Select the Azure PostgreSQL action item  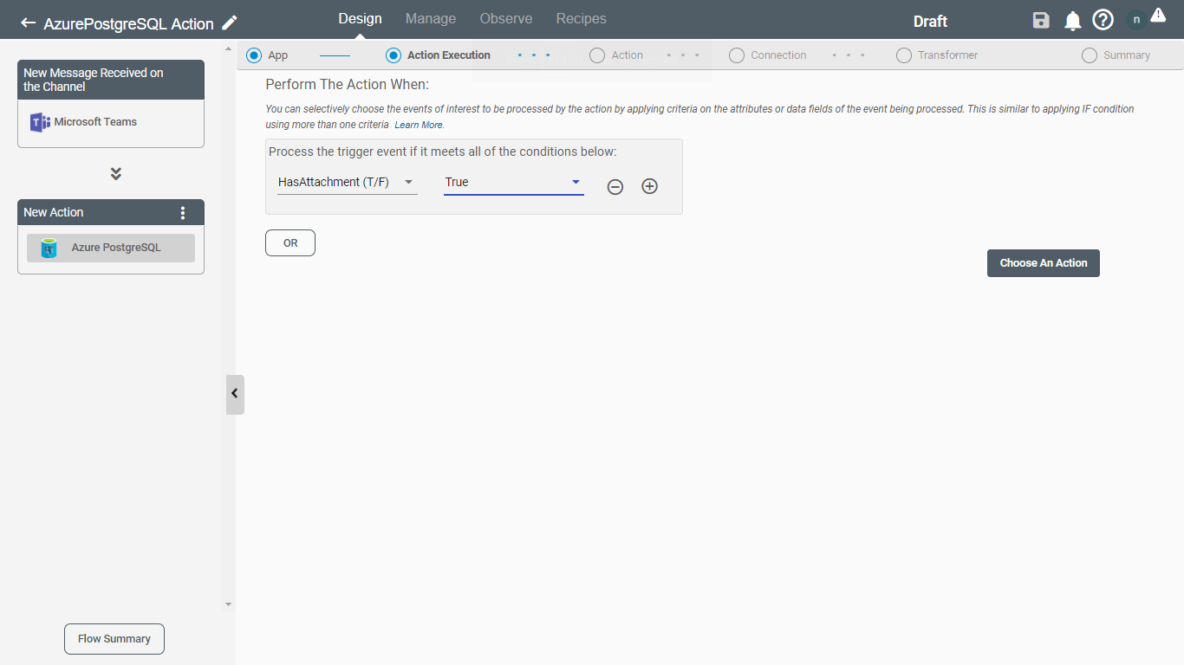pos(111,248)
